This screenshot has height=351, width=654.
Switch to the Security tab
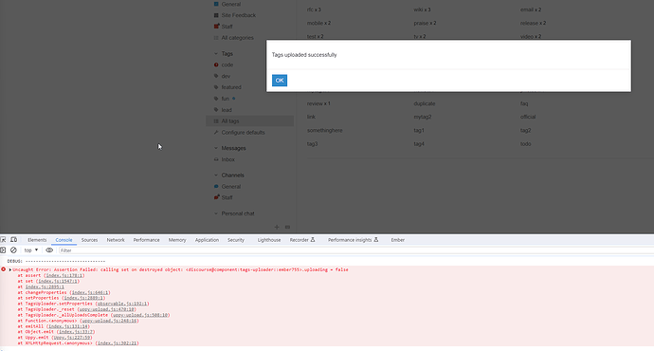[x=236, y=240]
